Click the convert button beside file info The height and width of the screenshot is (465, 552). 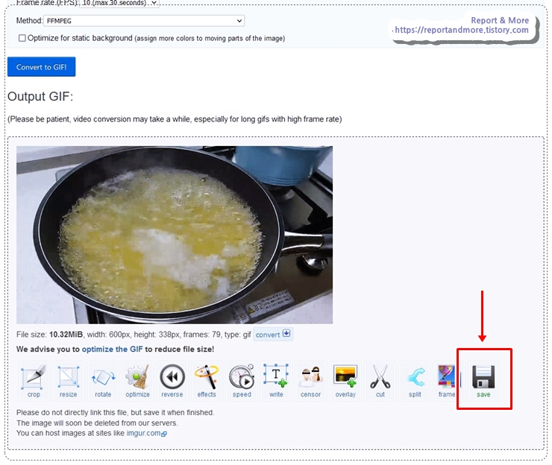pos(273,334)
